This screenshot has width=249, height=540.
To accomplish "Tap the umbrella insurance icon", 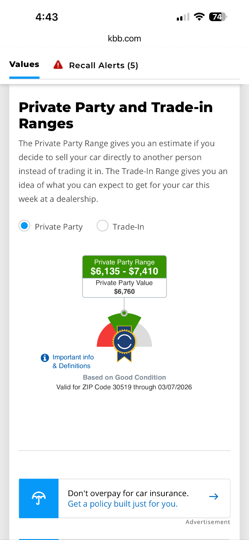I will (39, 498).
